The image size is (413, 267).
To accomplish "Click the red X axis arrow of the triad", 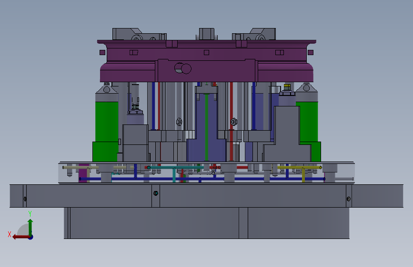I will coord(20,237).
